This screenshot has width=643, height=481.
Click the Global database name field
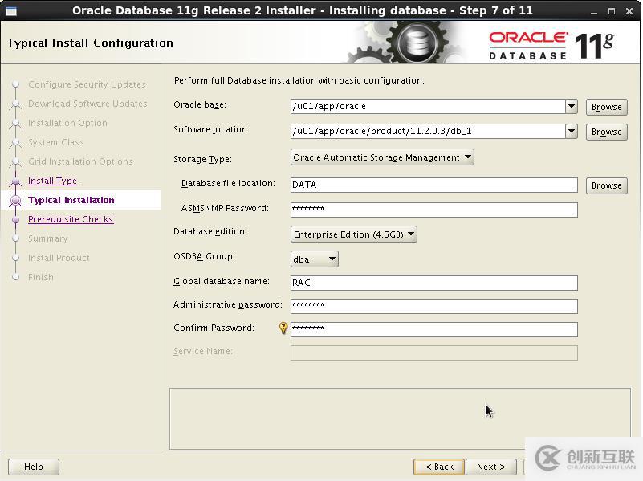tap(433, 283)
